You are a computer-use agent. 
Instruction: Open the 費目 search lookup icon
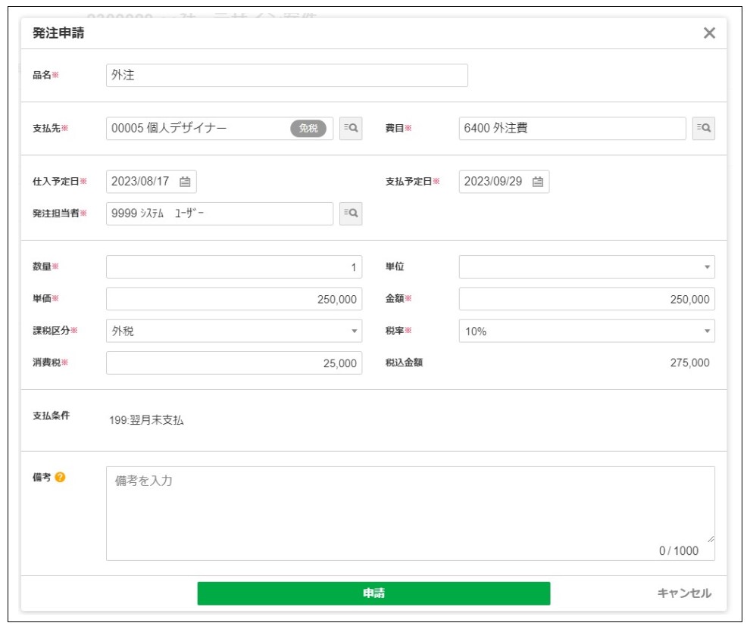(703, 129)
